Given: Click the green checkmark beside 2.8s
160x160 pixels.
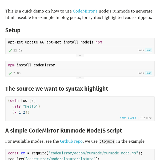Looking at the screenshot, I should coord(10,73).
